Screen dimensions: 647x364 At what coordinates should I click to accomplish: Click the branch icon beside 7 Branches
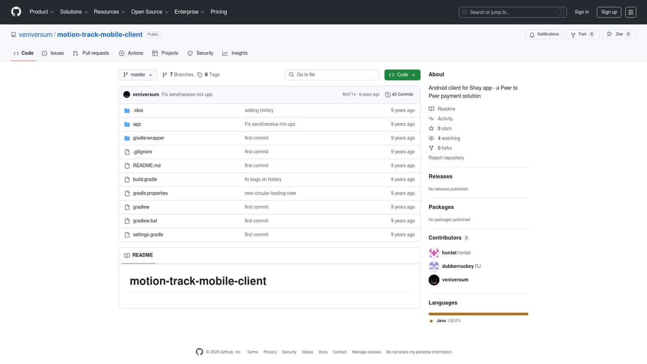pos(165,75)
